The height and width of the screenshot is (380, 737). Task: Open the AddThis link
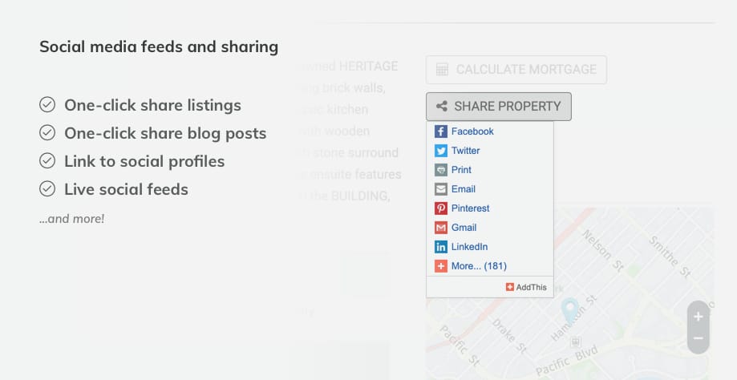coord(526,287)
